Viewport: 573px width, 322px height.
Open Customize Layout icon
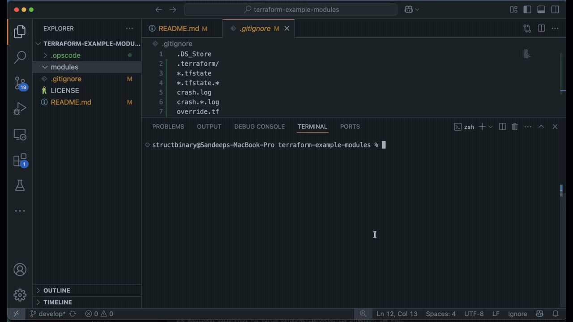[x=513, y=9]
